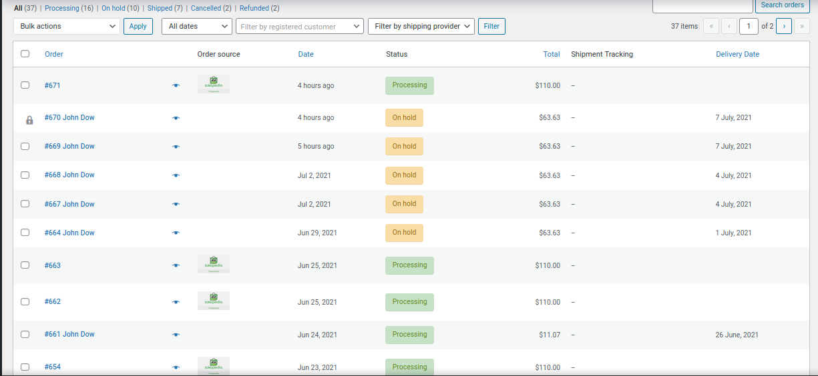Preview order #654 with eye icon

pos(176,367)
